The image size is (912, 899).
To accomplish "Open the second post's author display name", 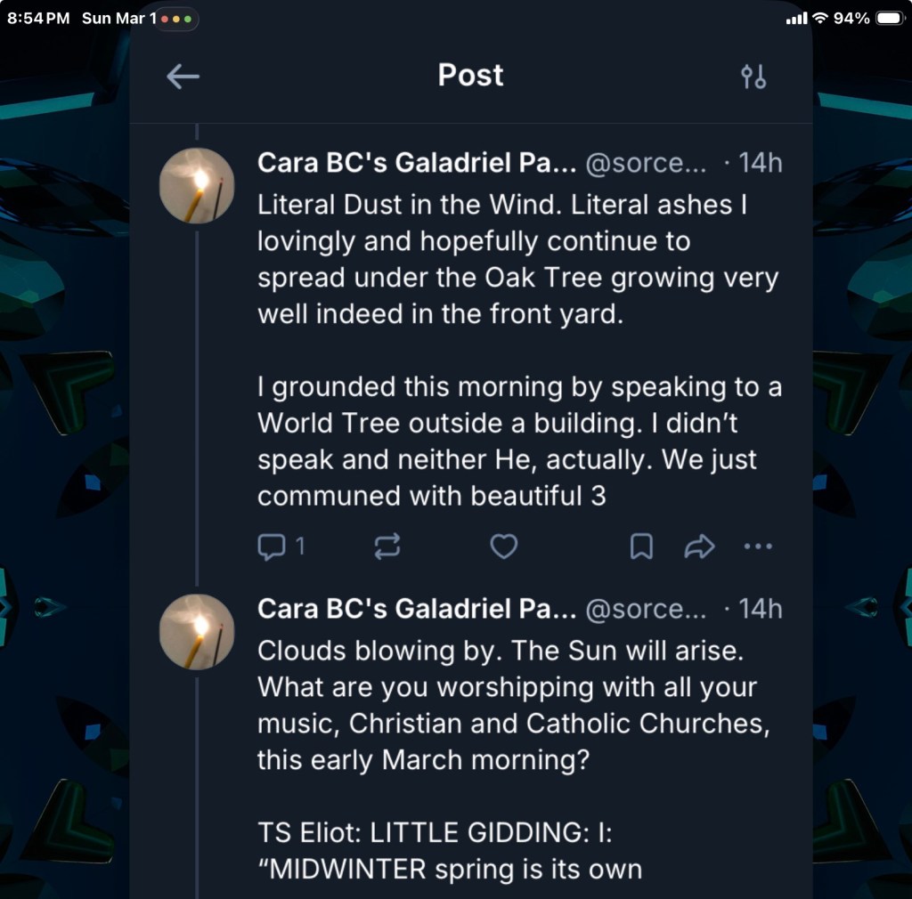I will 417,610.
